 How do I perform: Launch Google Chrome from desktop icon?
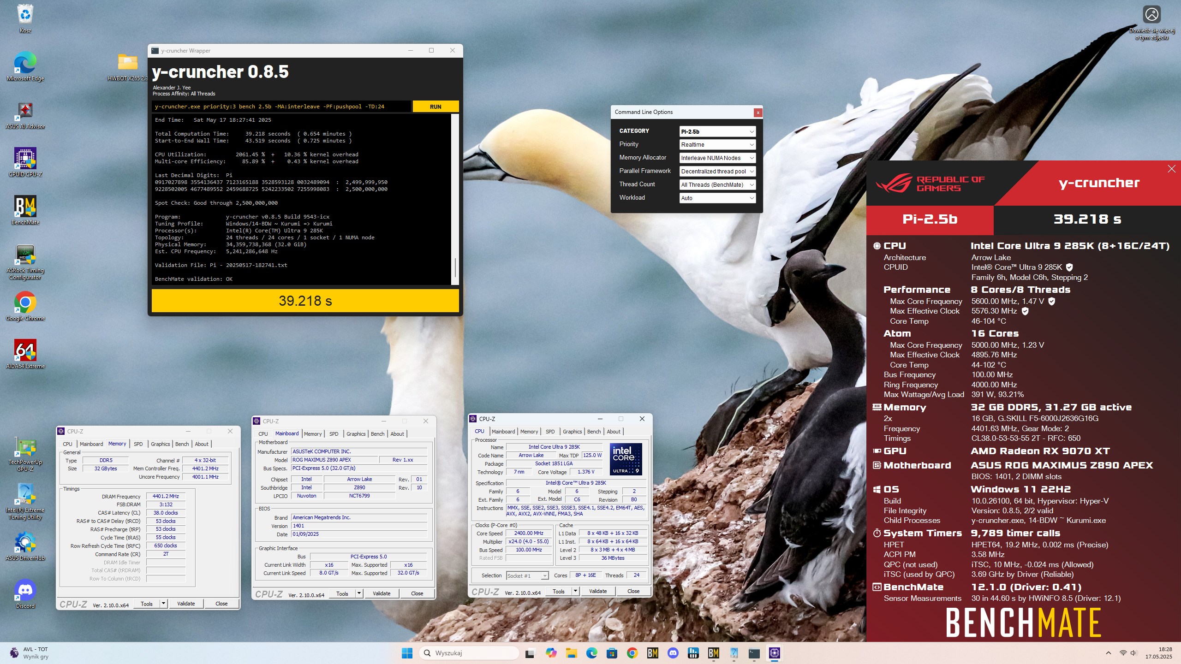pos(25,306)
